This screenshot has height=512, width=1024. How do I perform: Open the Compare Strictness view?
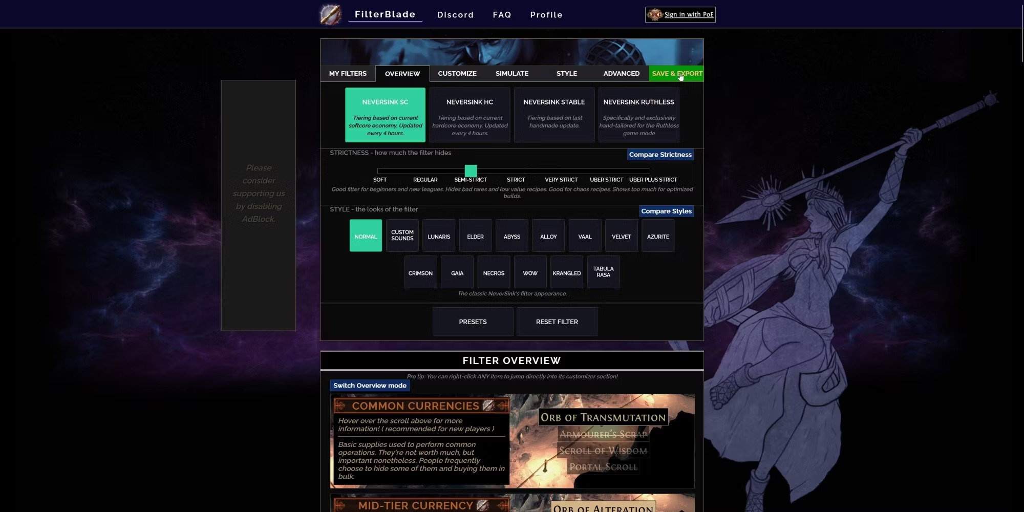[x=660, y=155]
